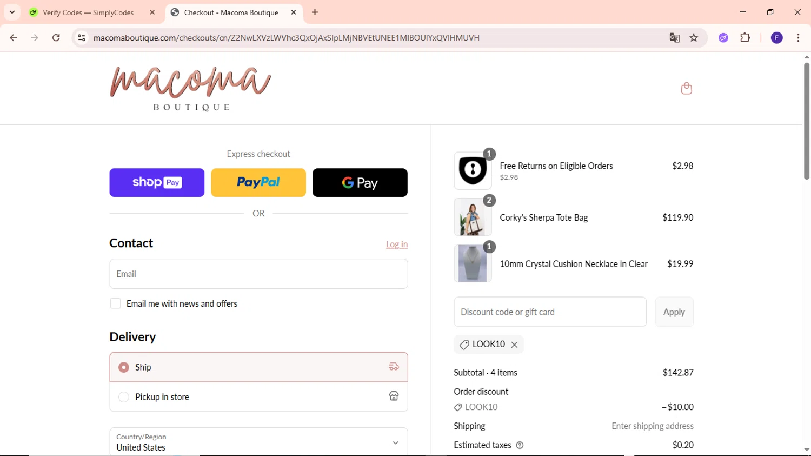Click the Corky's Sherpa Tote Bag thumbnail
Viewport: 811px width, 456px height.
(x=473, y=217)
